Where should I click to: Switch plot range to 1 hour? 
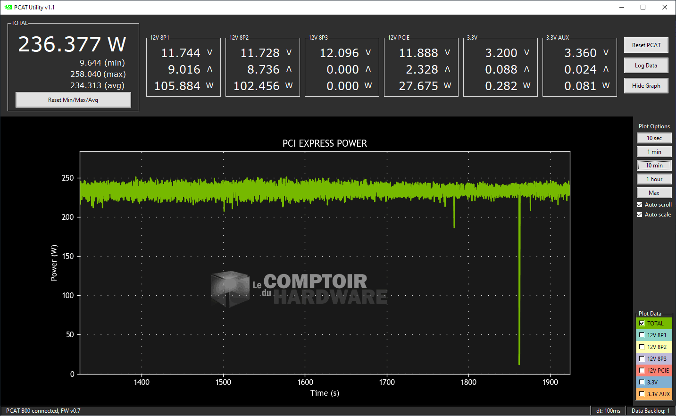point(654,179)
